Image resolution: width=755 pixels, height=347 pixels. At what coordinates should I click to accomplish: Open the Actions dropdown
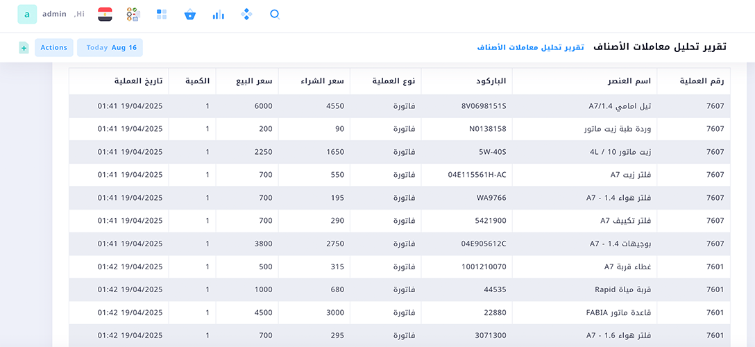53,48
